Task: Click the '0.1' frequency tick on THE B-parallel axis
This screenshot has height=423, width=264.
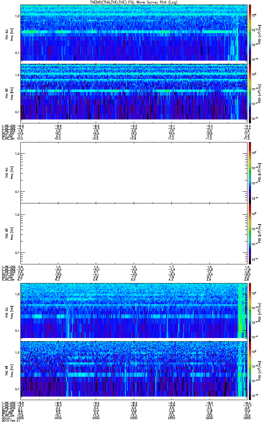Action: (17, 389)
